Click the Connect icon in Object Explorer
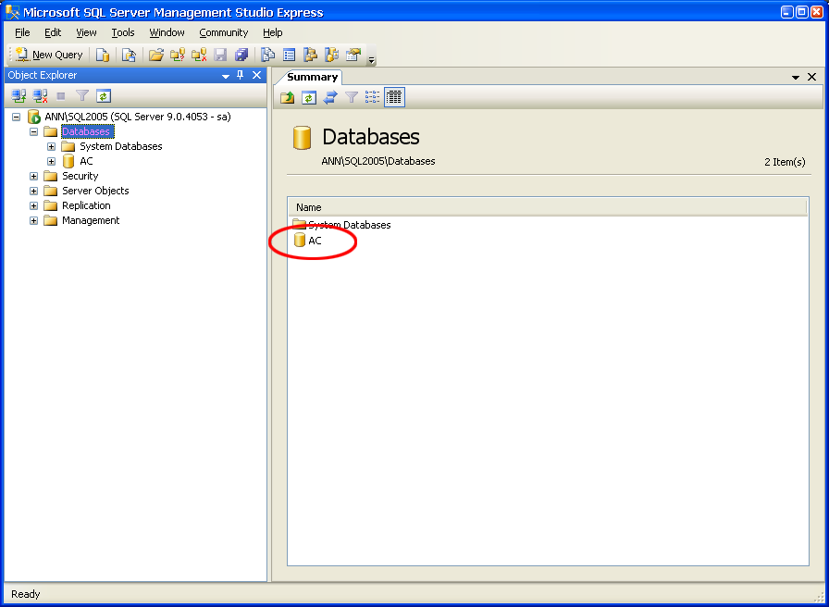The image size is (829, 607). (x=19, y=95)
